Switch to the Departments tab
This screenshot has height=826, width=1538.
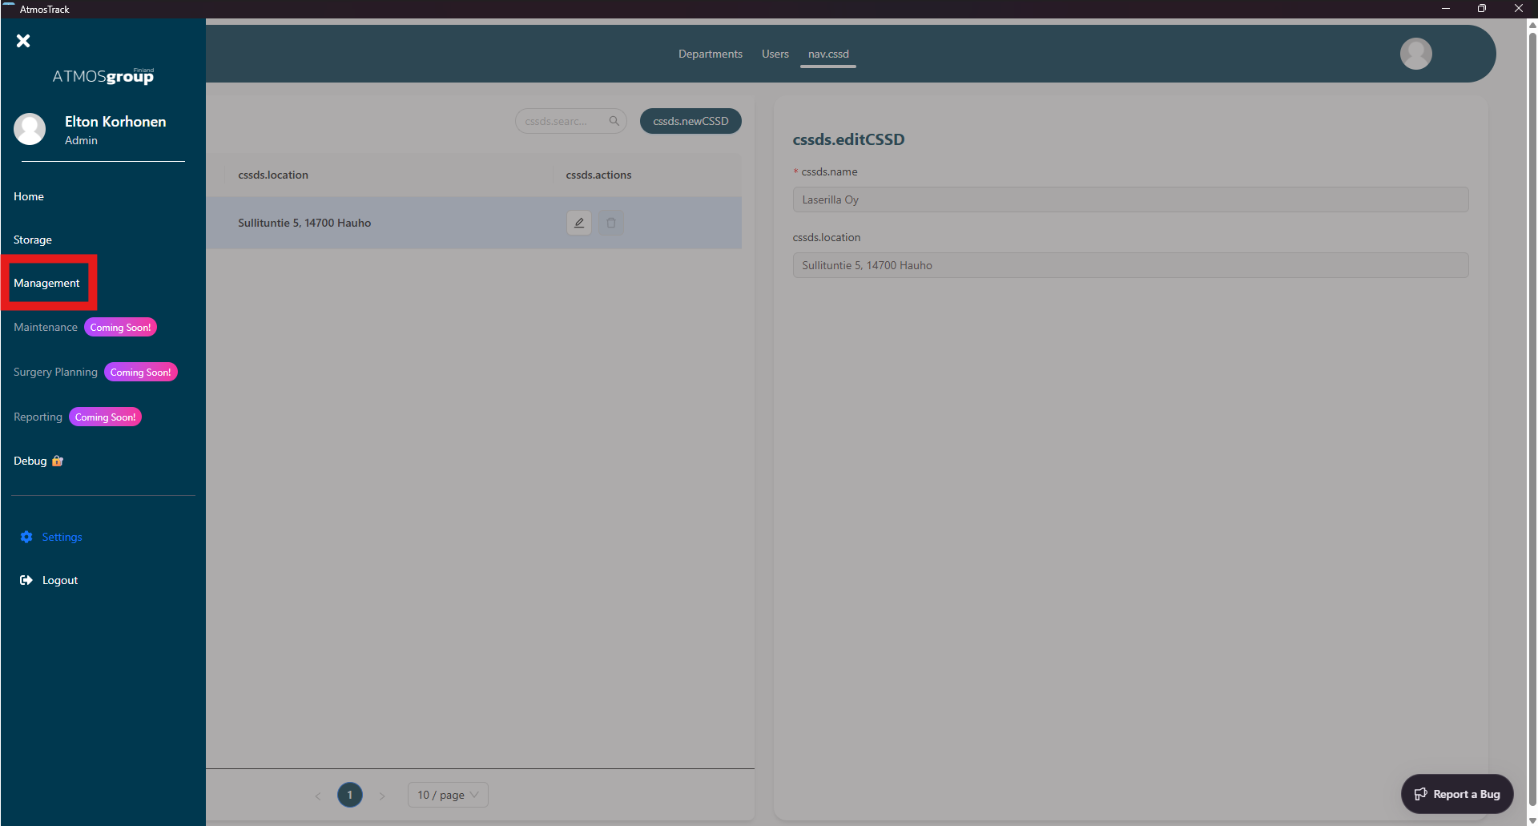coord(711,54)
